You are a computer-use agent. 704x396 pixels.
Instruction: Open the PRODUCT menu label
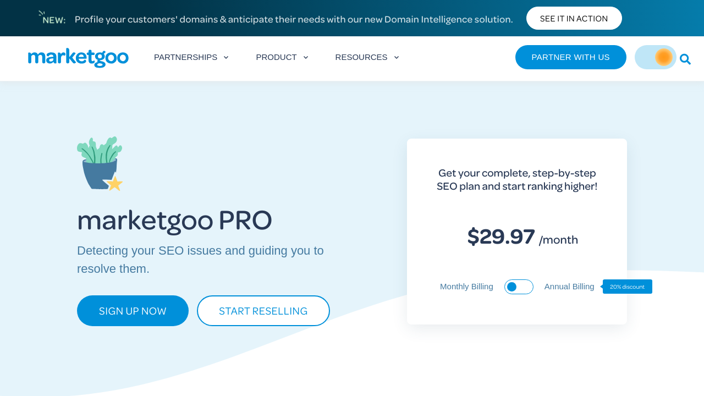pyautogui.click(x=276, y=57)
